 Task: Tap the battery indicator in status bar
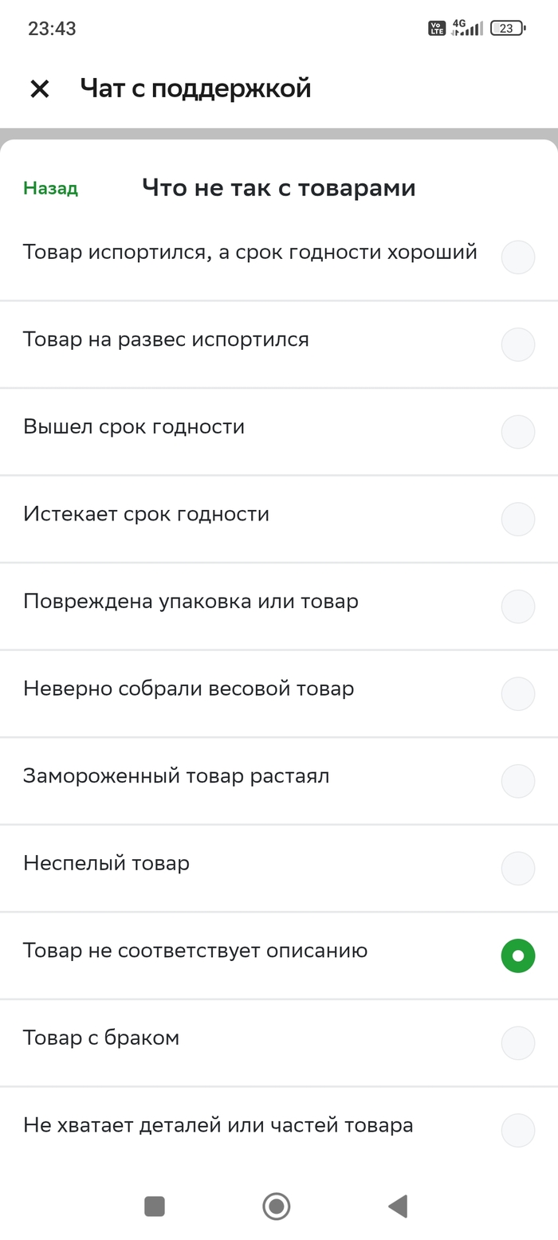point(508,29)
